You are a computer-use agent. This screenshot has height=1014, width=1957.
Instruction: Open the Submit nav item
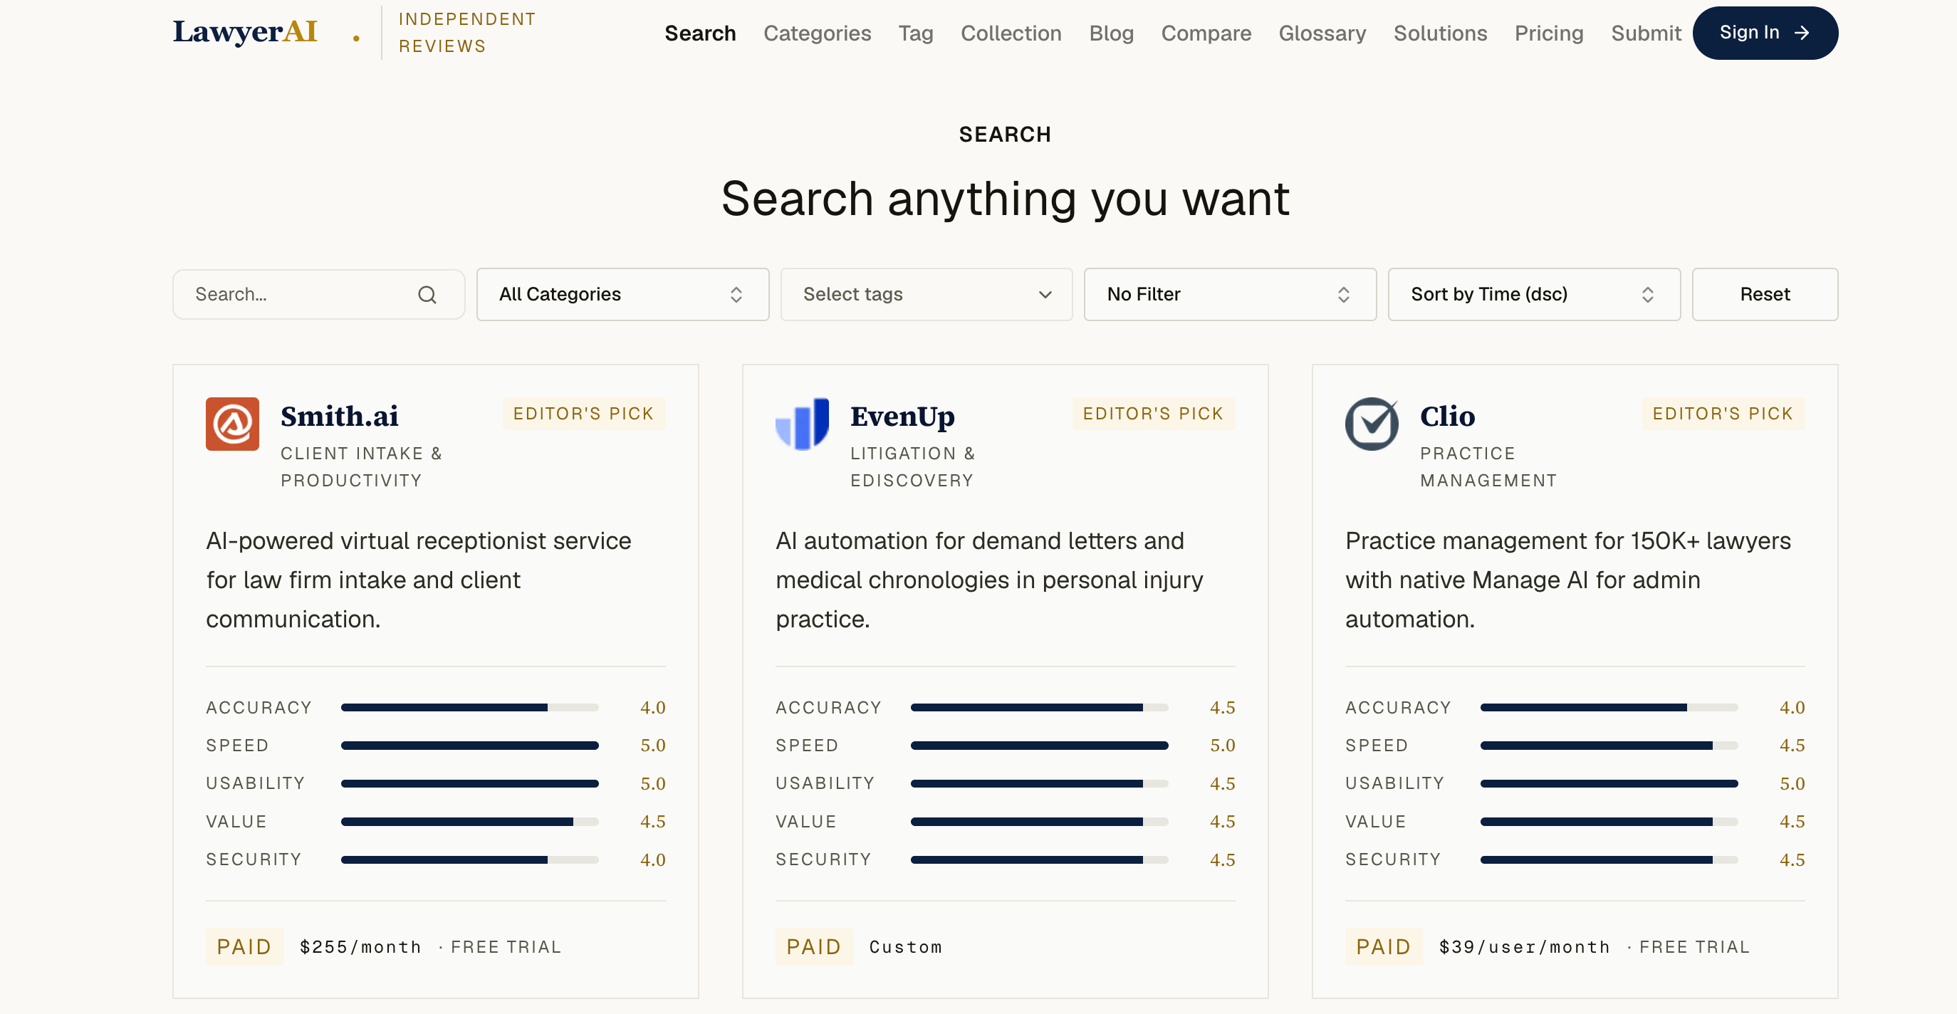pyautogui.click(x=1646, y=33)
